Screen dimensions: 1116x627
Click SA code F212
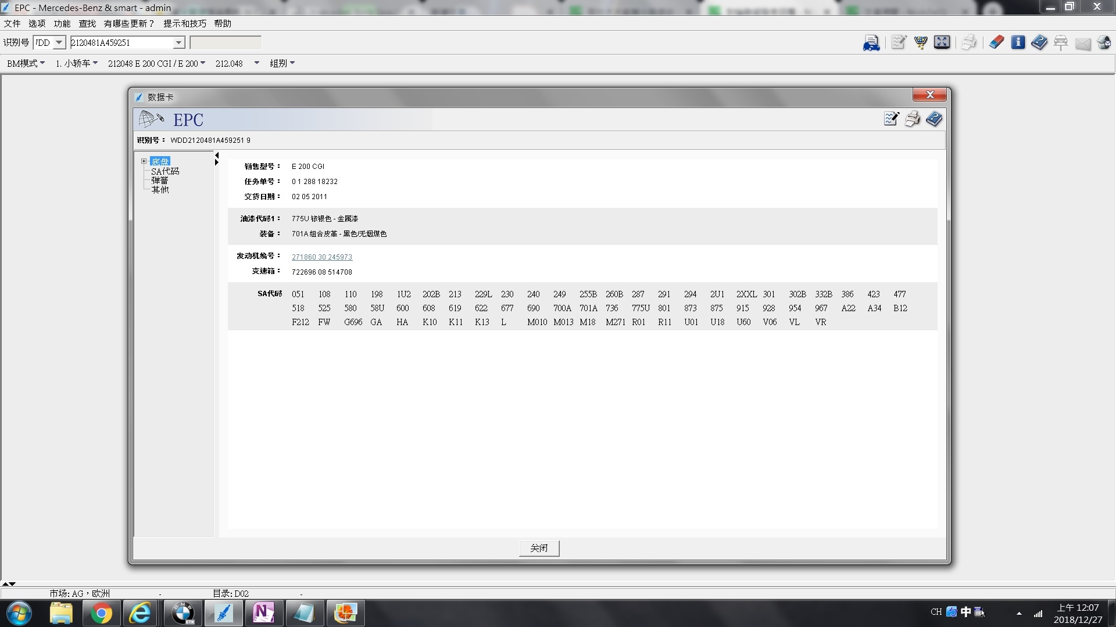(301, 322)
